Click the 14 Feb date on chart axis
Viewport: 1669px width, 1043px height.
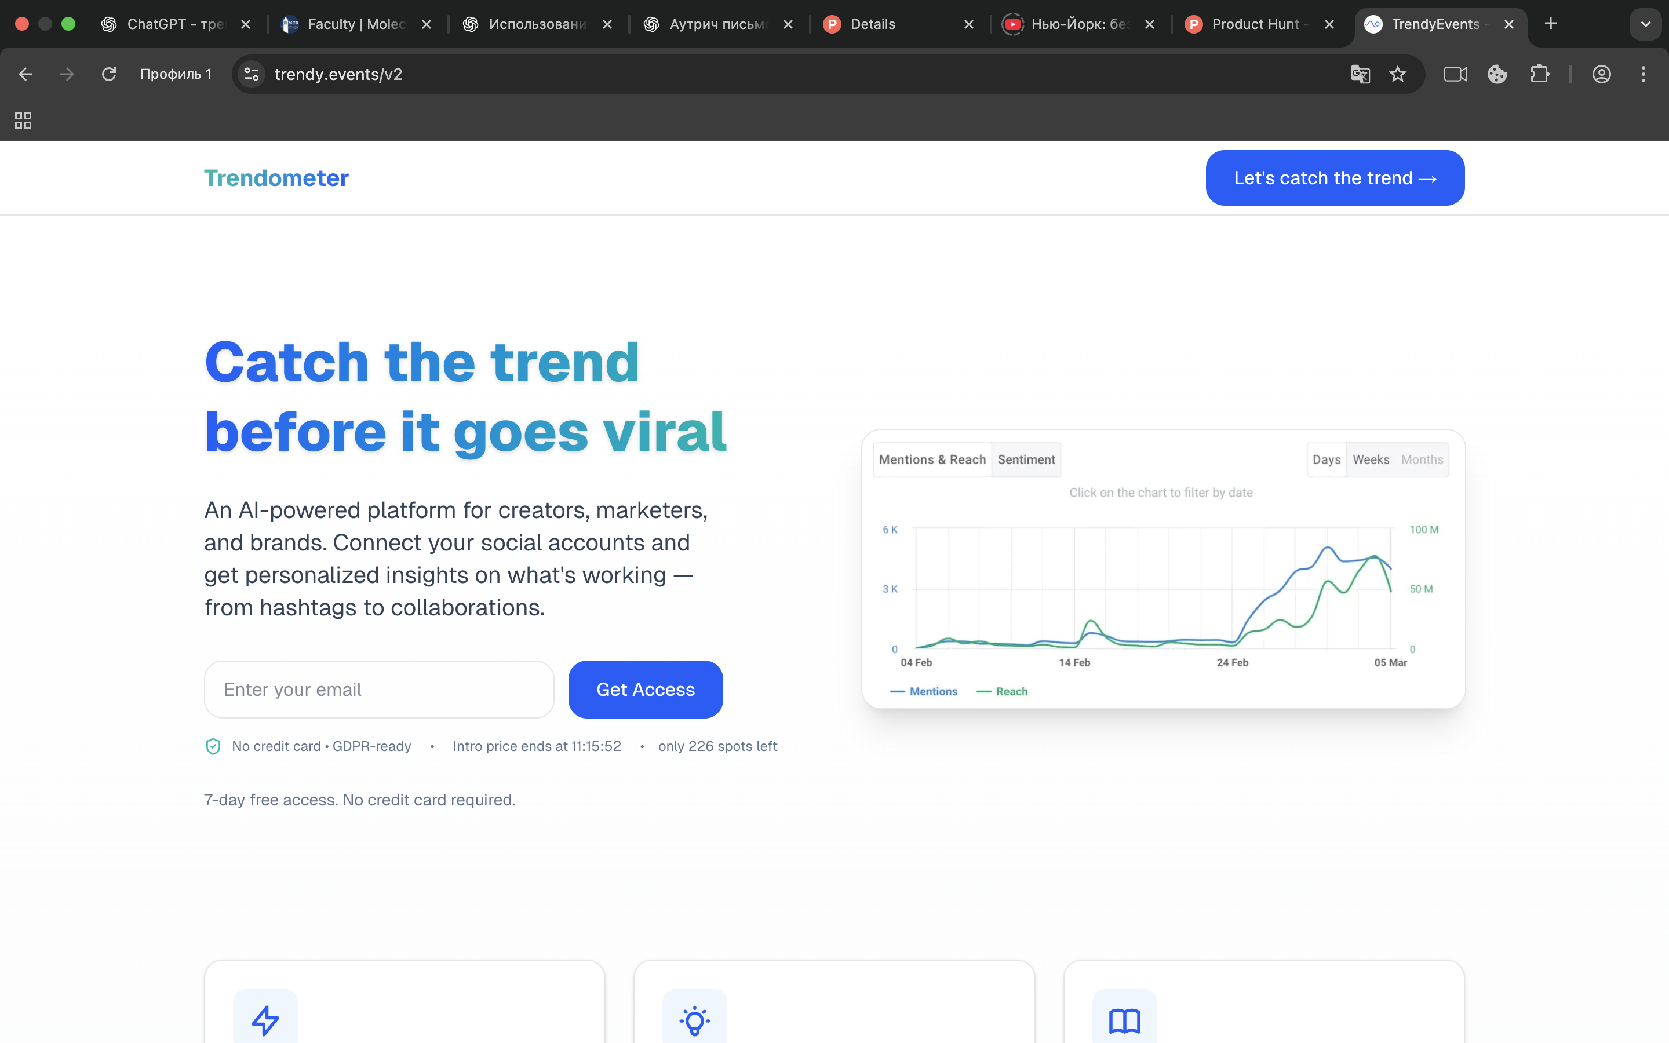point(1074,662)
